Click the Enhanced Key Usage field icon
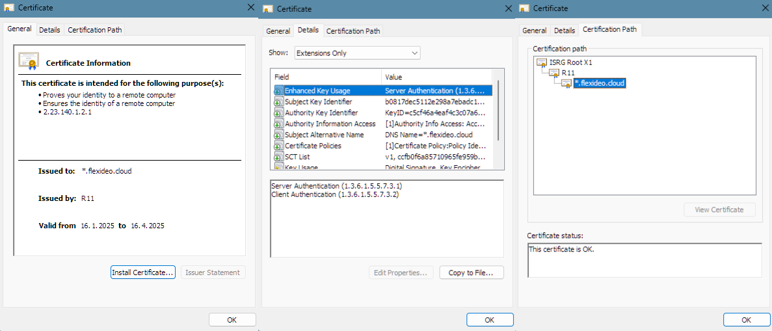 pyautogui.click(x=278, y=91)
